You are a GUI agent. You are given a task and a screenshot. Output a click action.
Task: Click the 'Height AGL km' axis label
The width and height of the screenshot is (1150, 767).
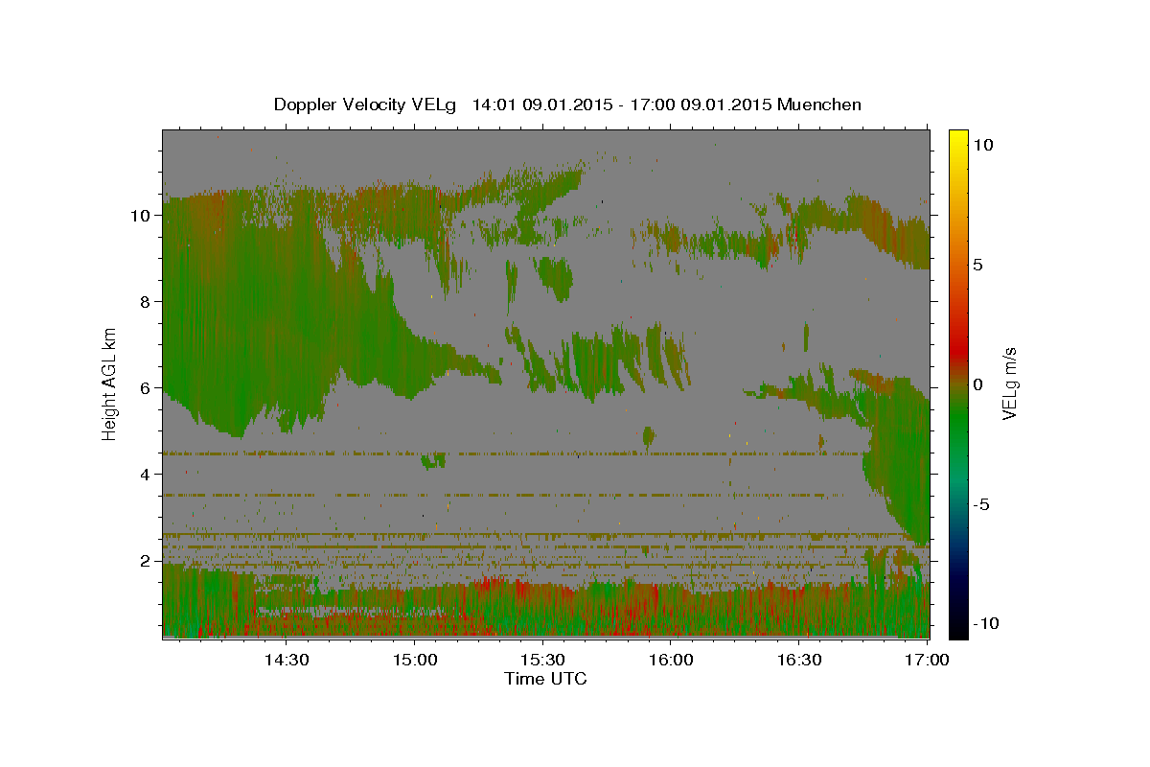click(x=110, y=383)
